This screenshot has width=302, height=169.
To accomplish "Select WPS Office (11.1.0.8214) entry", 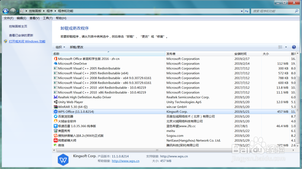I will pyautogui.click(x=174, y=112).
